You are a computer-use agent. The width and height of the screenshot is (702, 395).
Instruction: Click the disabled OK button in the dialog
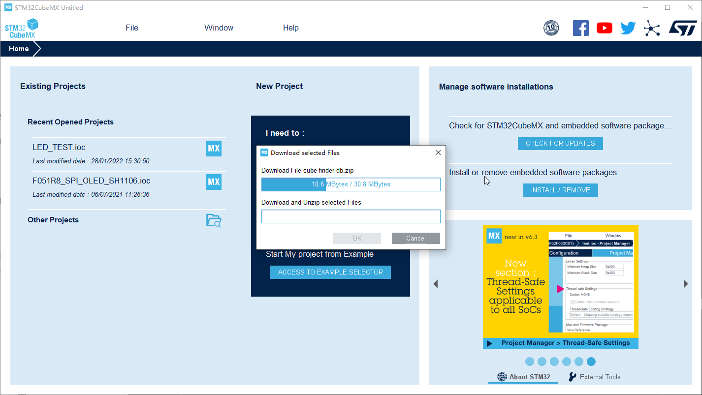[357, 238]
